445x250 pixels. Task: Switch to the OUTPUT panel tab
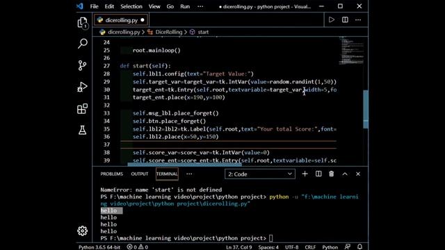coord(139,174)
